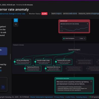Open the icon in the monitor alert graph card

click(x=87, y=24)
